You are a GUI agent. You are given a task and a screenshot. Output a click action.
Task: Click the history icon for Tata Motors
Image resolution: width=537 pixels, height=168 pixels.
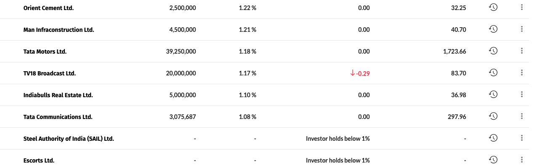pyautogui.click(x=493, y=51)
